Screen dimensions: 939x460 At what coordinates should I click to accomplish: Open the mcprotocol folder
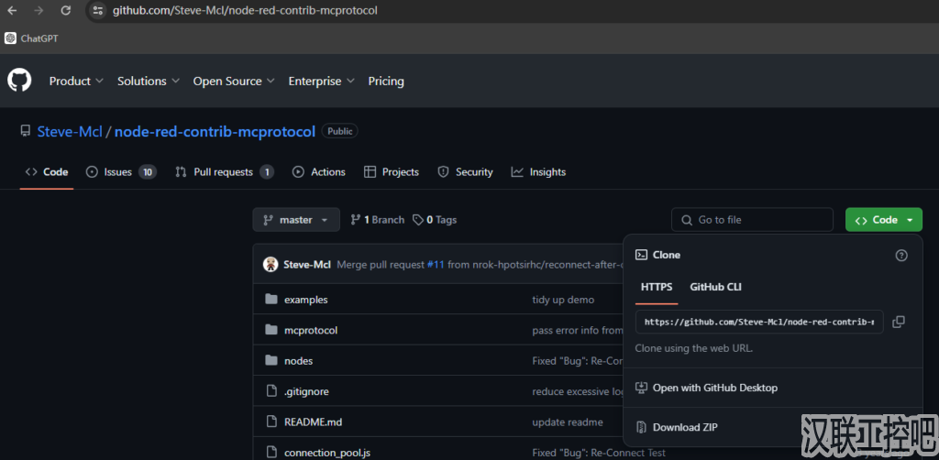311,330
